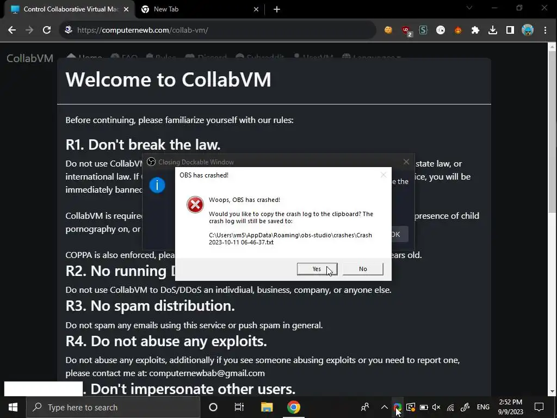
Task: Click the CollabVM site logo text
Action: (x=30, y=58)
